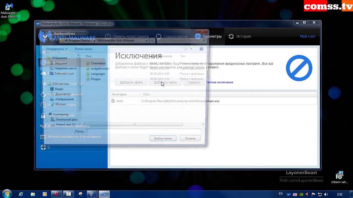Click the access policy lock icon
Image resolution: width=353 pixels, height=198 pixels.
tap(43, 116)
